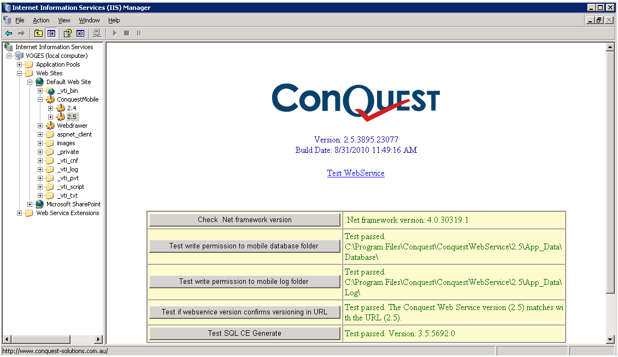Screen dimensions: 618x357
Task: Click the ConquestMobile gear icon
Action: point(50,99)
